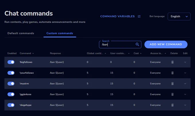The image size is (195, 116).
Task: Expand edit options for !dogehype
Action: tap(185, 105)
